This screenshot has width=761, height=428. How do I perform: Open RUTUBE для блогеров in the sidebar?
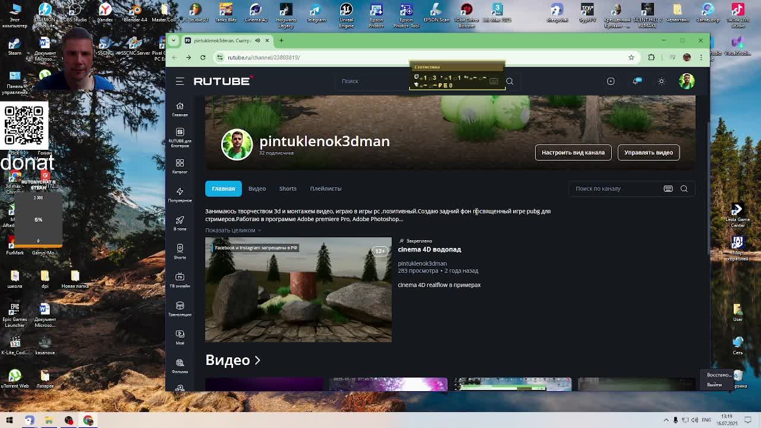180,138
